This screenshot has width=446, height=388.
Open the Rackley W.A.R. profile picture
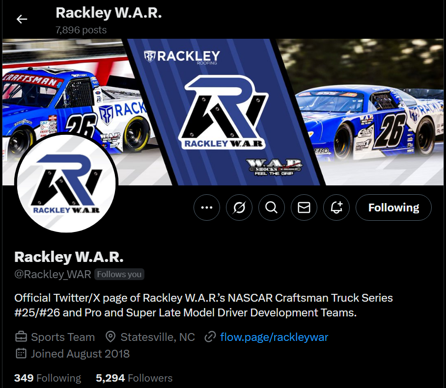click(66, 183)
